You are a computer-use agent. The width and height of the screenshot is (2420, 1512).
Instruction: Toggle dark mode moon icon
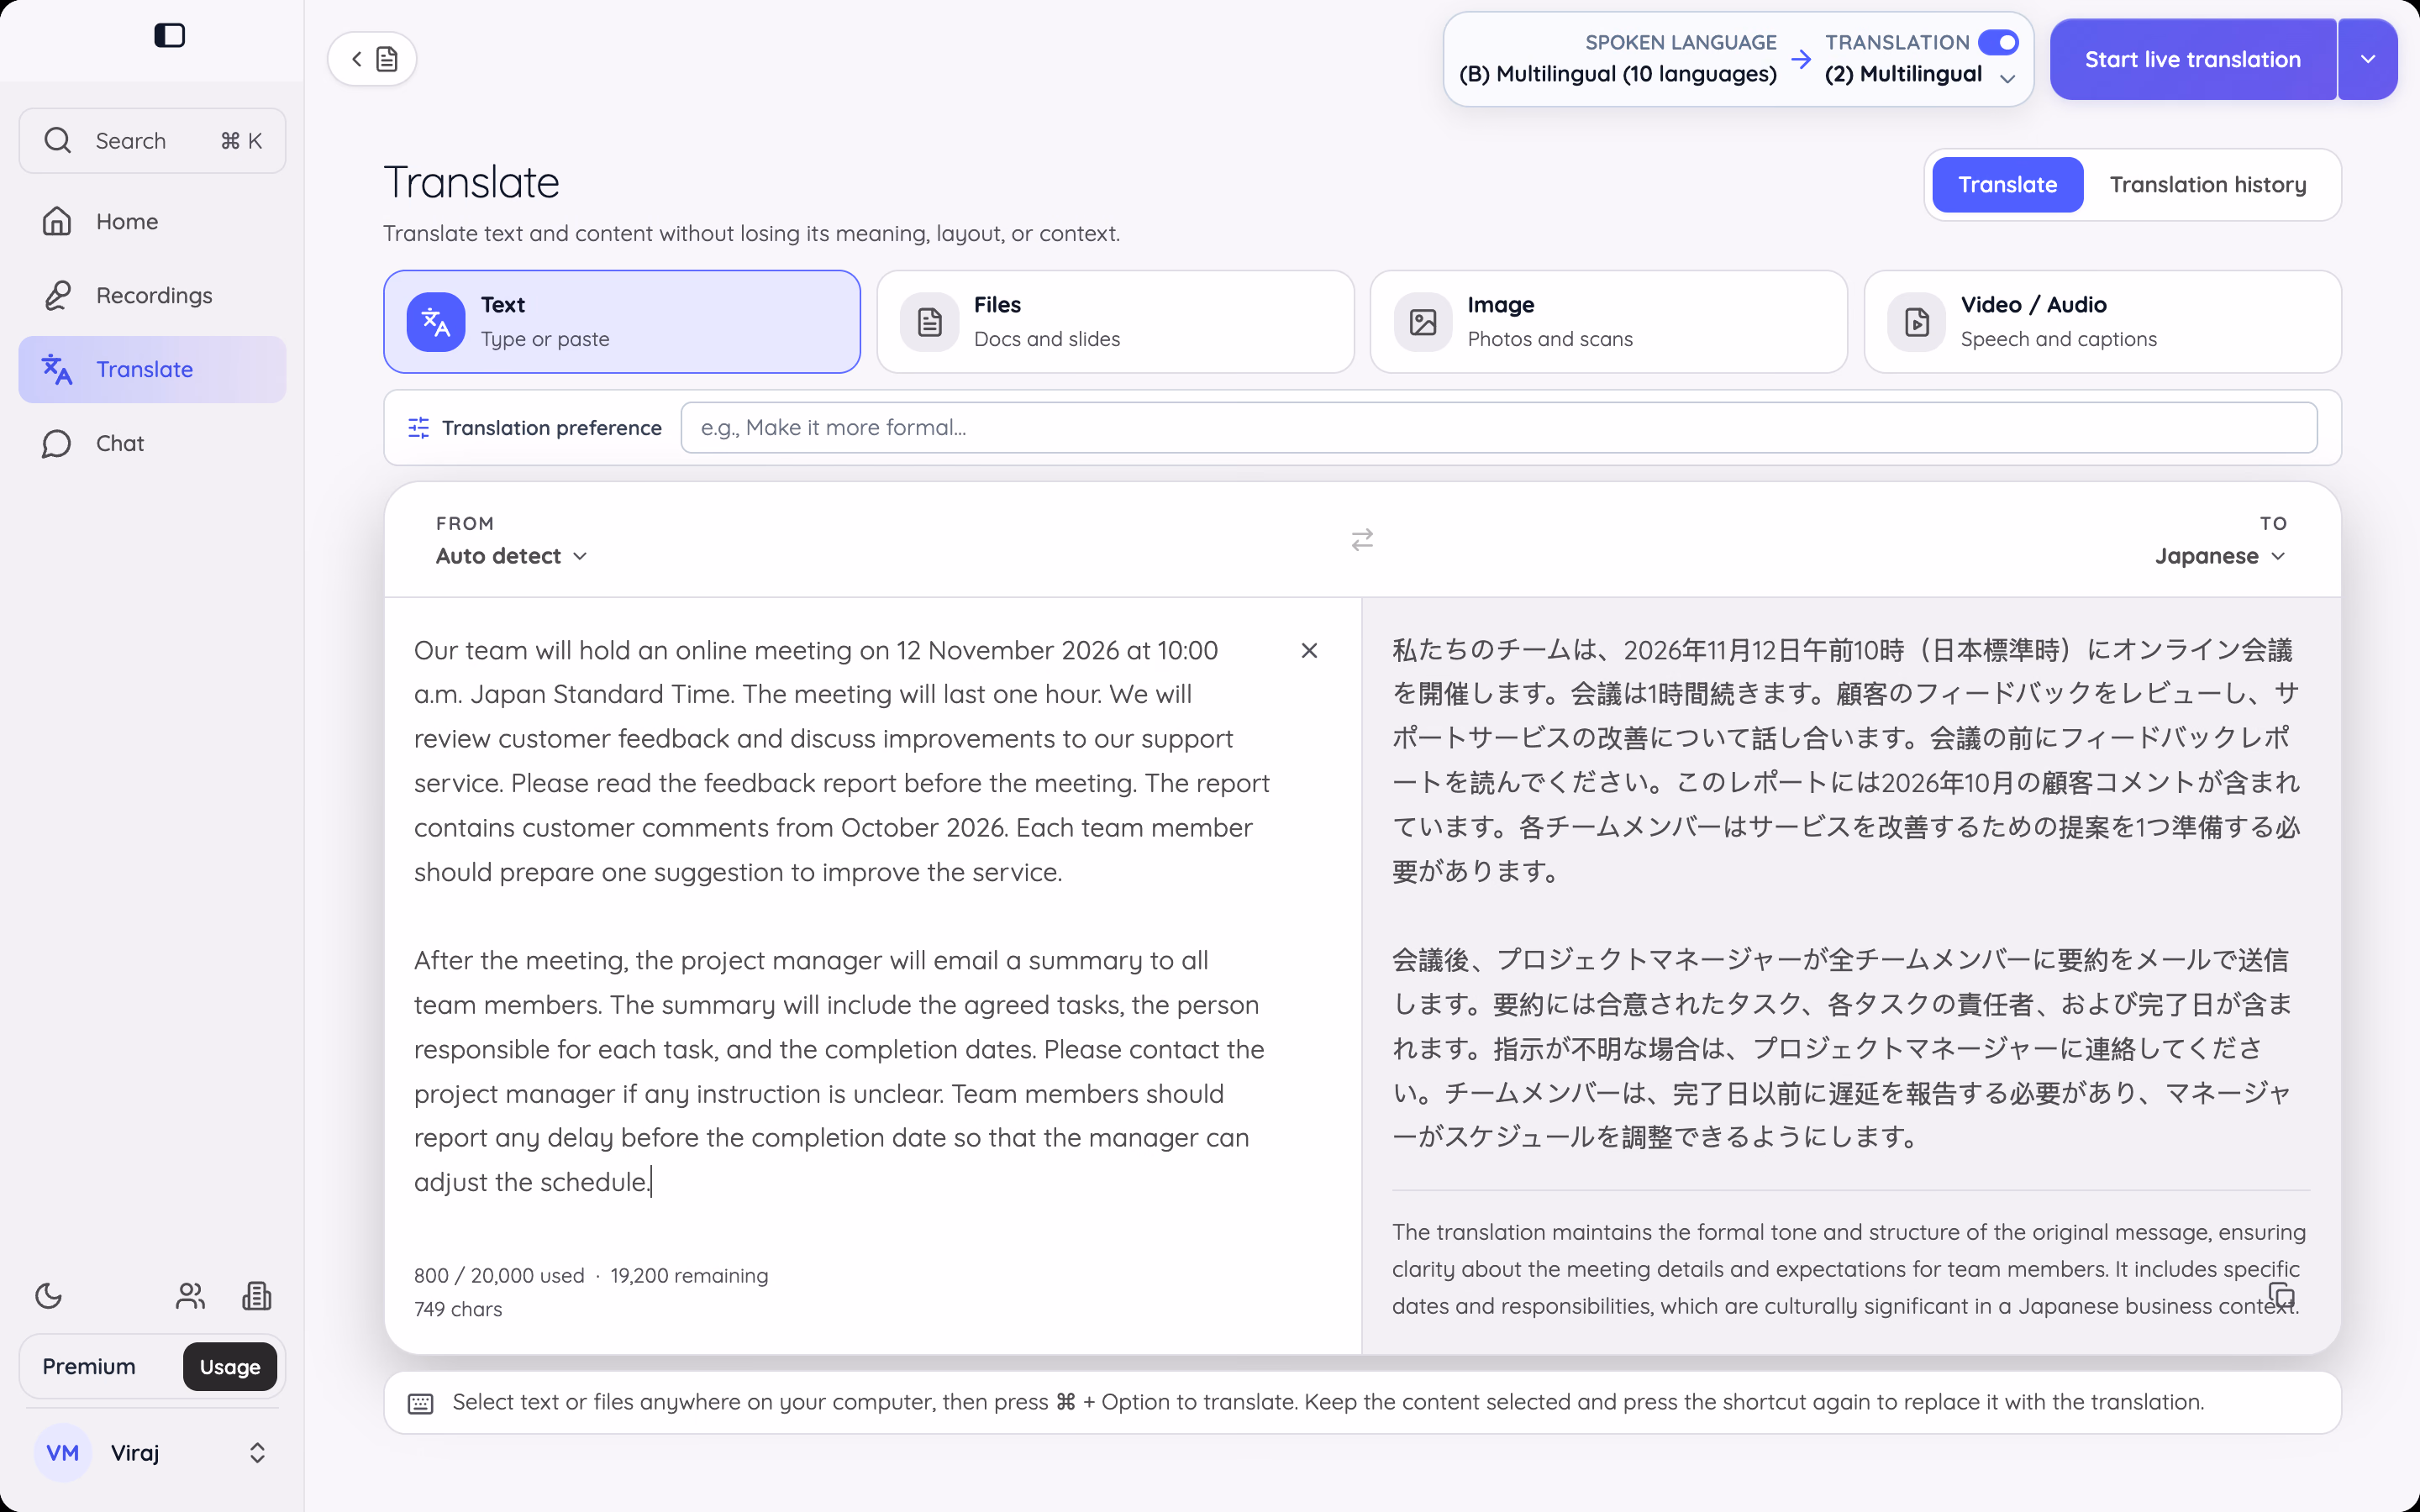(49, 1296)
